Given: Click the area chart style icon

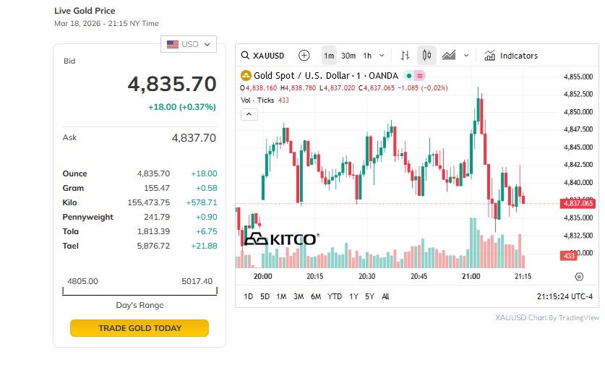Looking at the screenshot, I should point(449,56).
